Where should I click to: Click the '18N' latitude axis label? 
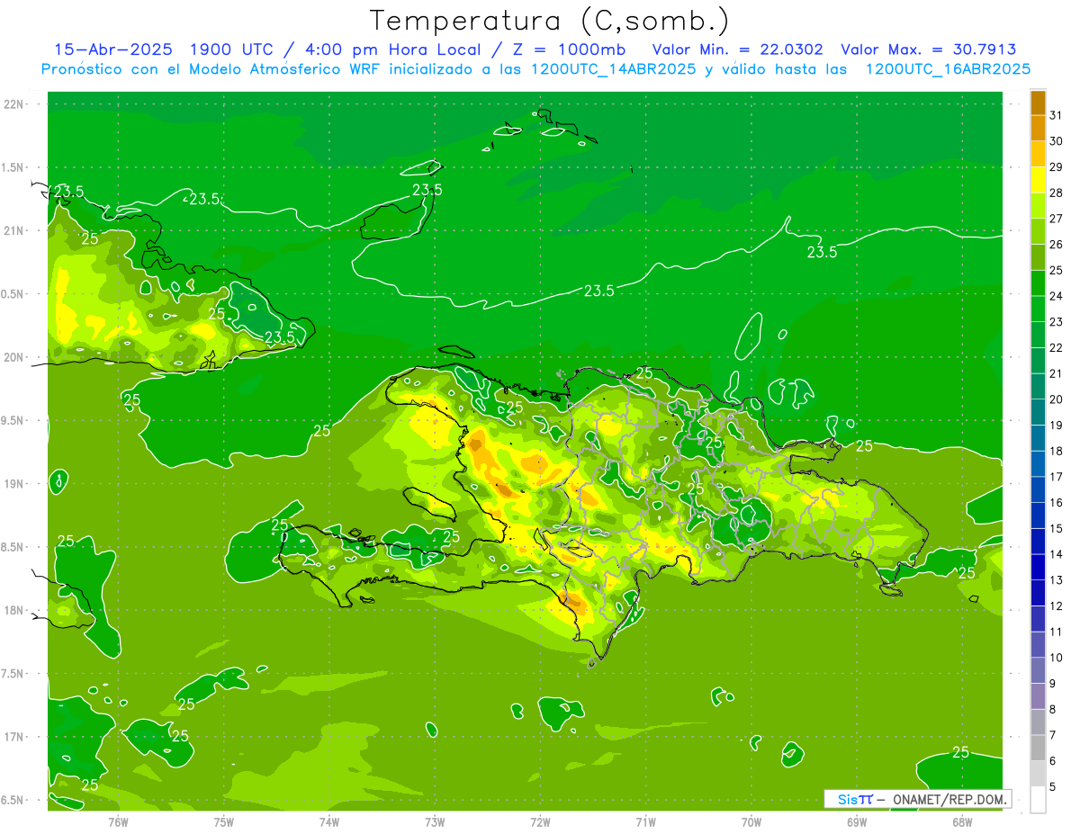[x=14, y=610]
